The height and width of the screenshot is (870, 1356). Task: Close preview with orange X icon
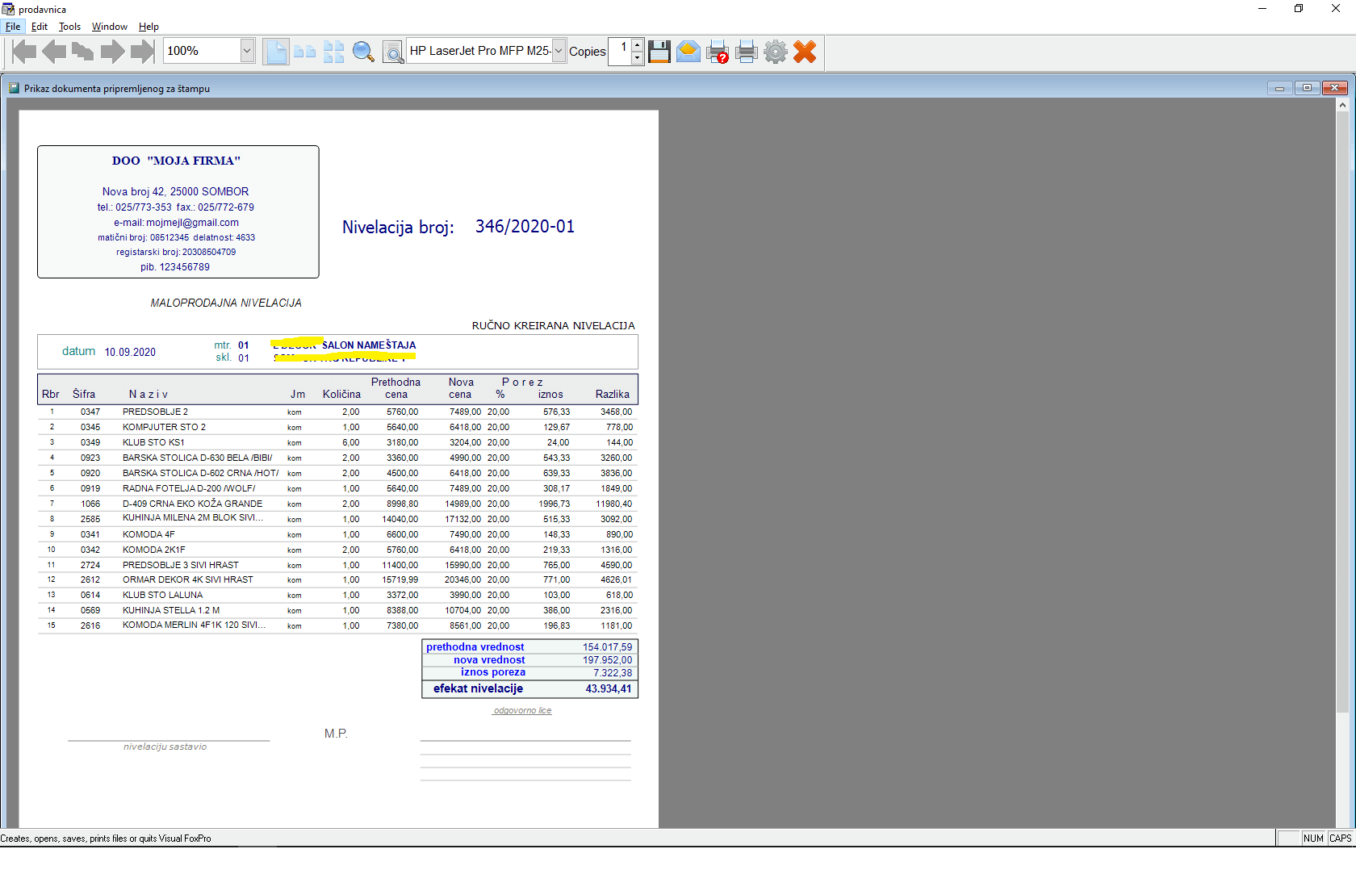tap(805, 52)
